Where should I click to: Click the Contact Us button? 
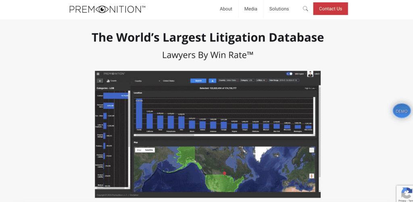point(331,9)
